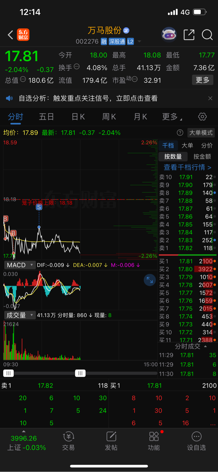Tap stock code 002276
The width and height of the screenshot is (218, 472).
click(x=87, y=41)
